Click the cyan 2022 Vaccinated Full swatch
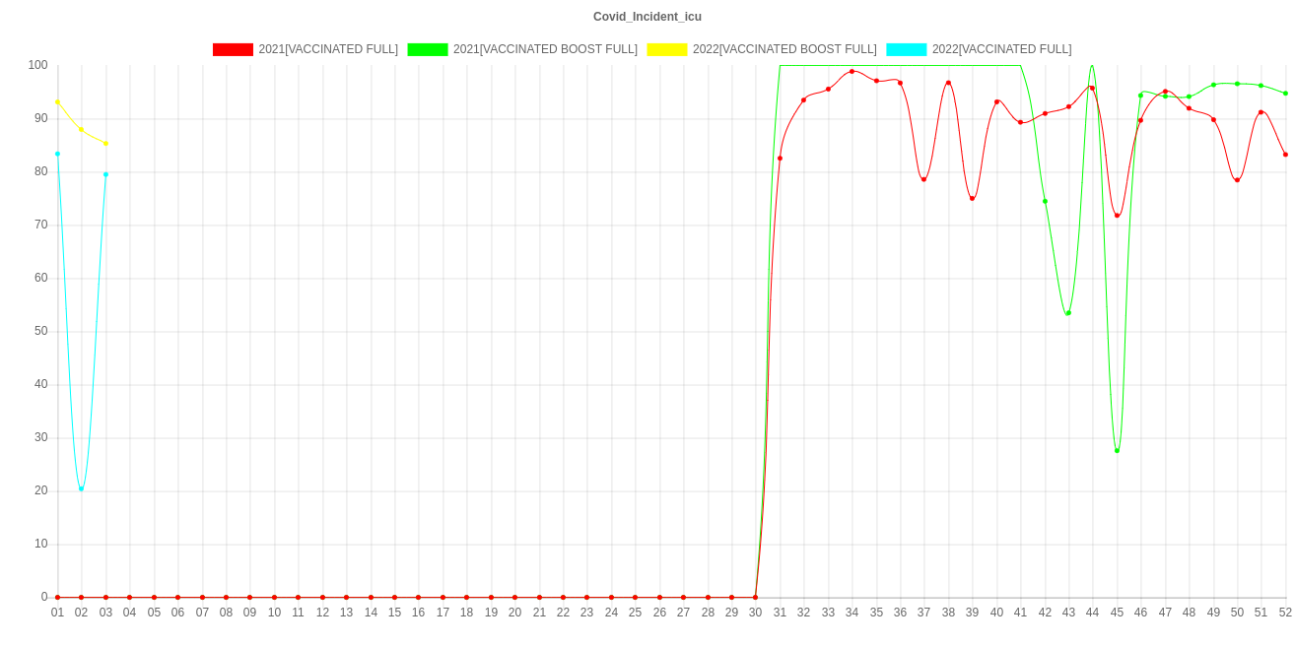The width and height of the screenshot is (1295, 647). point(906,49)
